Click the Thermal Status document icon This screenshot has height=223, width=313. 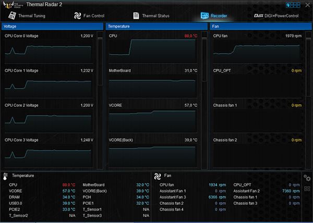(x=136, y=16)
